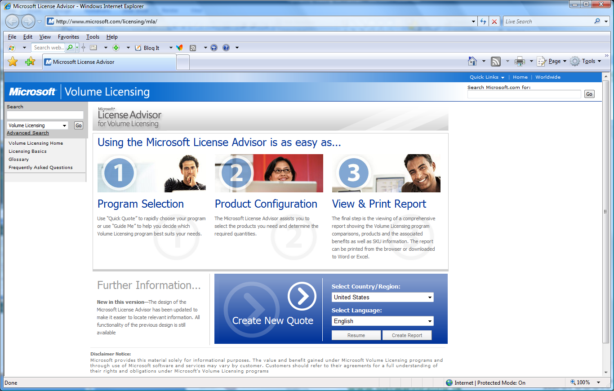Click the zoom level magnifier in status bar
The image size is (614, 391).
tap(573, 382)
